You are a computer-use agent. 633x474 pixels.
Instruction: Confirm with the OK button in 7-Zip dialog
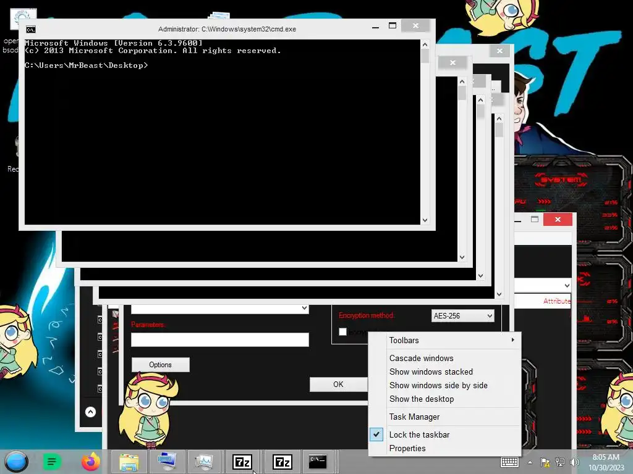[338, 384]
